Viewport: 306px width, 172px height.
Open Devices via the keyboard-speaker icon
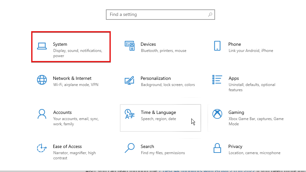coord(130,46)
